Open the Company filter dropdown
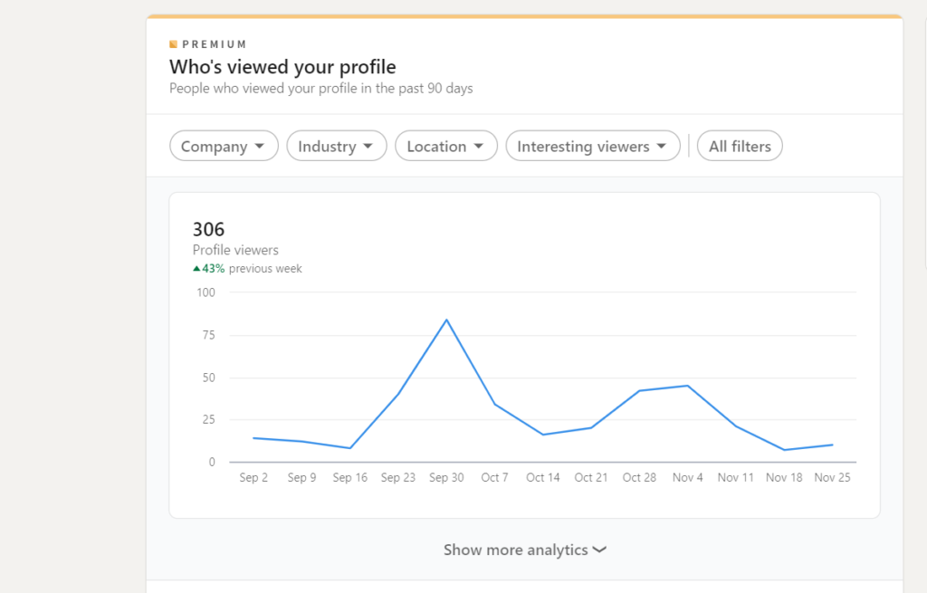Viewport: 927px width, 593px height. tap(224, 147)
